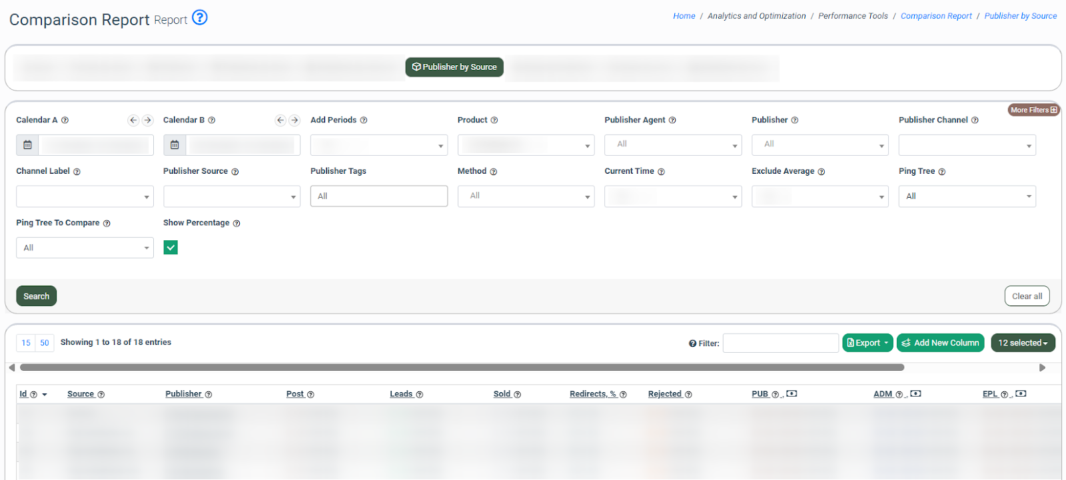Click the Clear all button

tap(1027, 296)
